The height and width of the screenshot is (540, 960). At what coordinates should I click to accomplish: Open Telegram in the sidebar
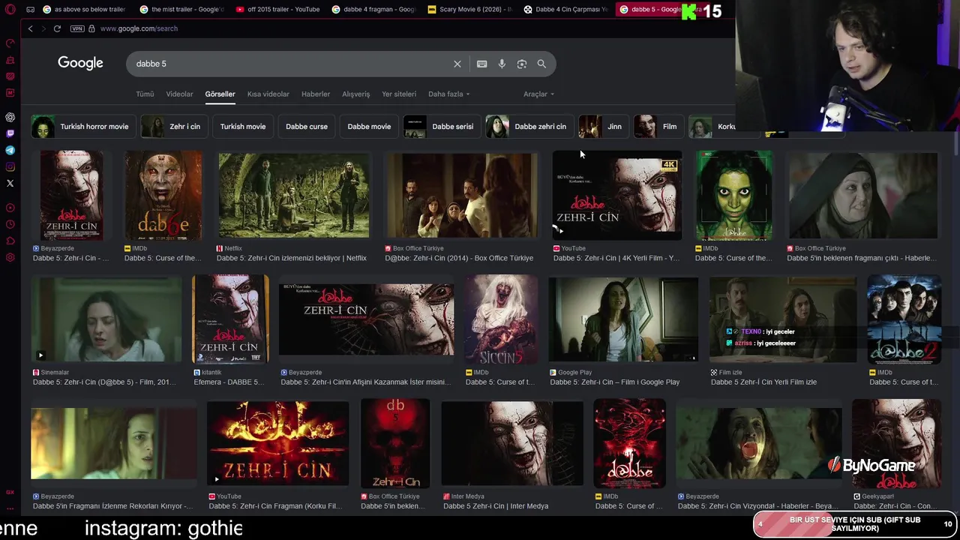coord(10,150)
